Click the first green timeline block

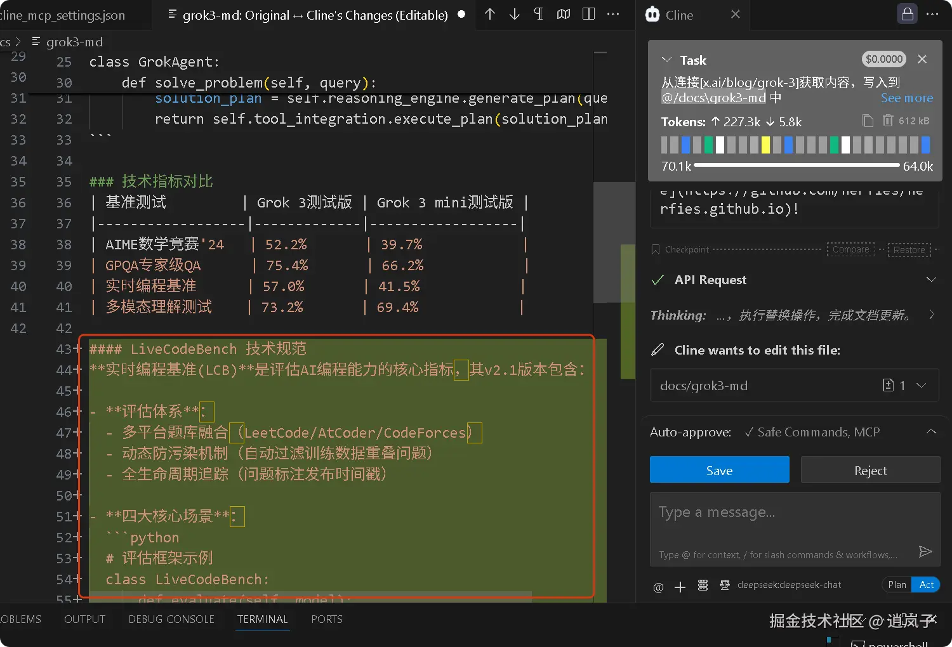point(708,145)
